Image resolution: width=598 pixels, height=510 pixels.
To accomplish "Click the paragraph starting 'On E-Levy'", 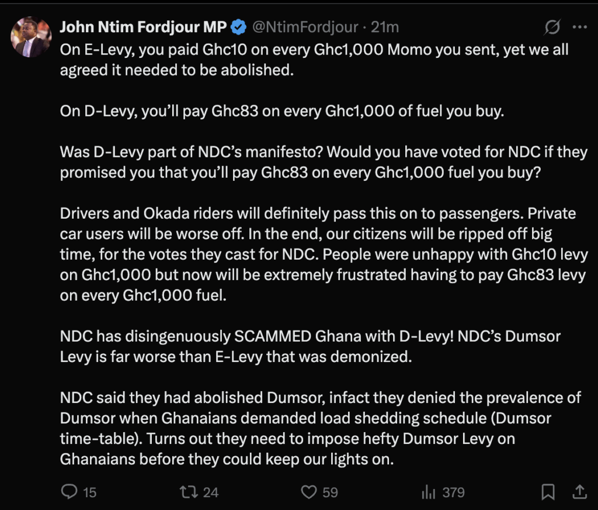I will point(314,59).
